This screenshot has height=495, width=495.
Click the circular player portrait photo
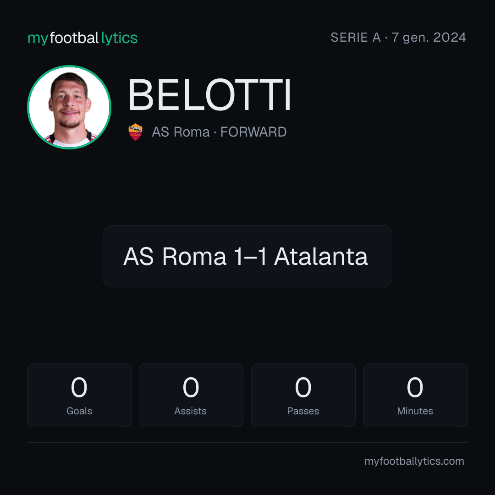[69, 107]
